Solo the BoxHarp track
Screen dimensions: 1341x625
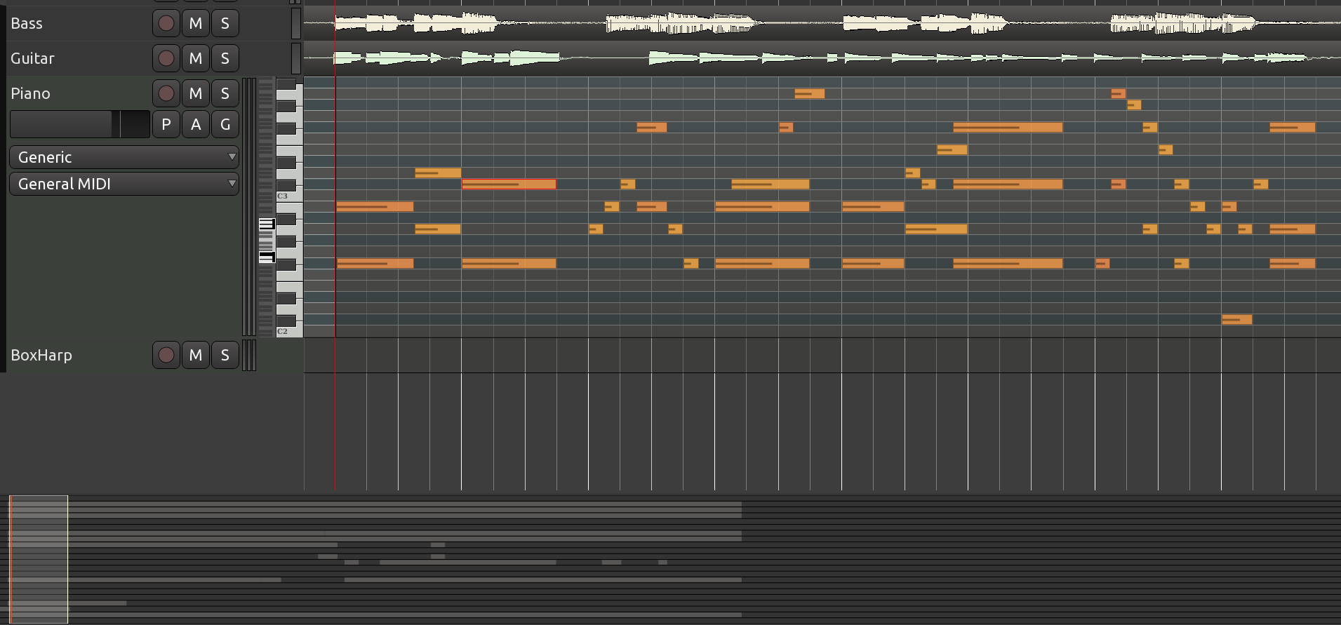tap(225, 355)
